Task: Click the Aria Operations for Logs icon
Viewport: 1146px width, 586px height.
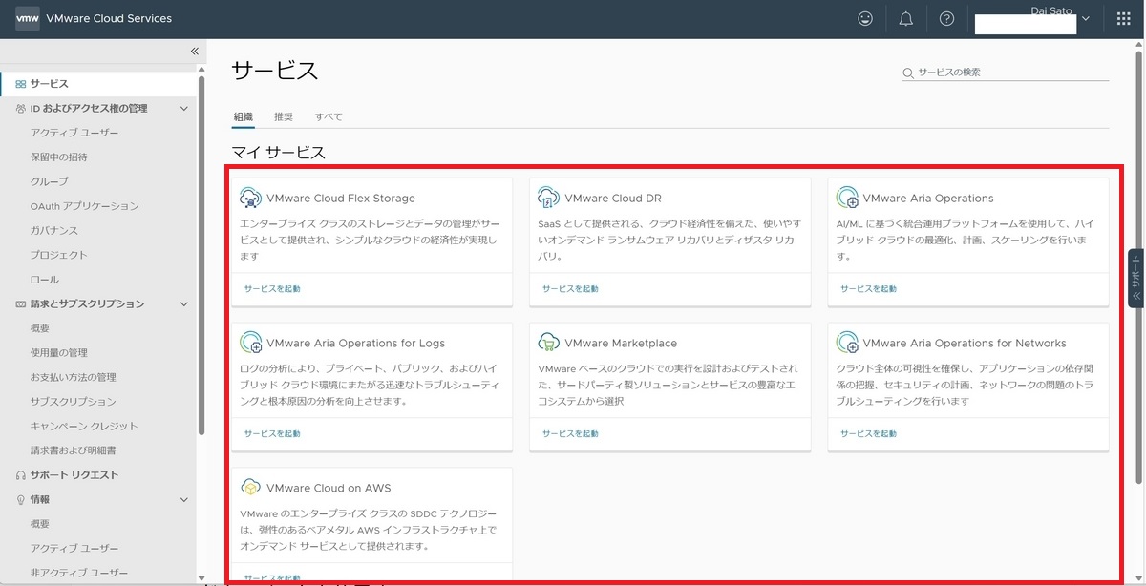Action: click(250, 343)
